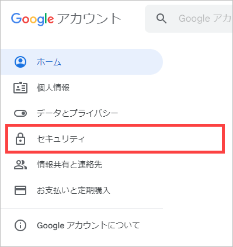Click the データとプライバシー toggle-shaped icon
This screenshot has width=233, height=247.
20,113
